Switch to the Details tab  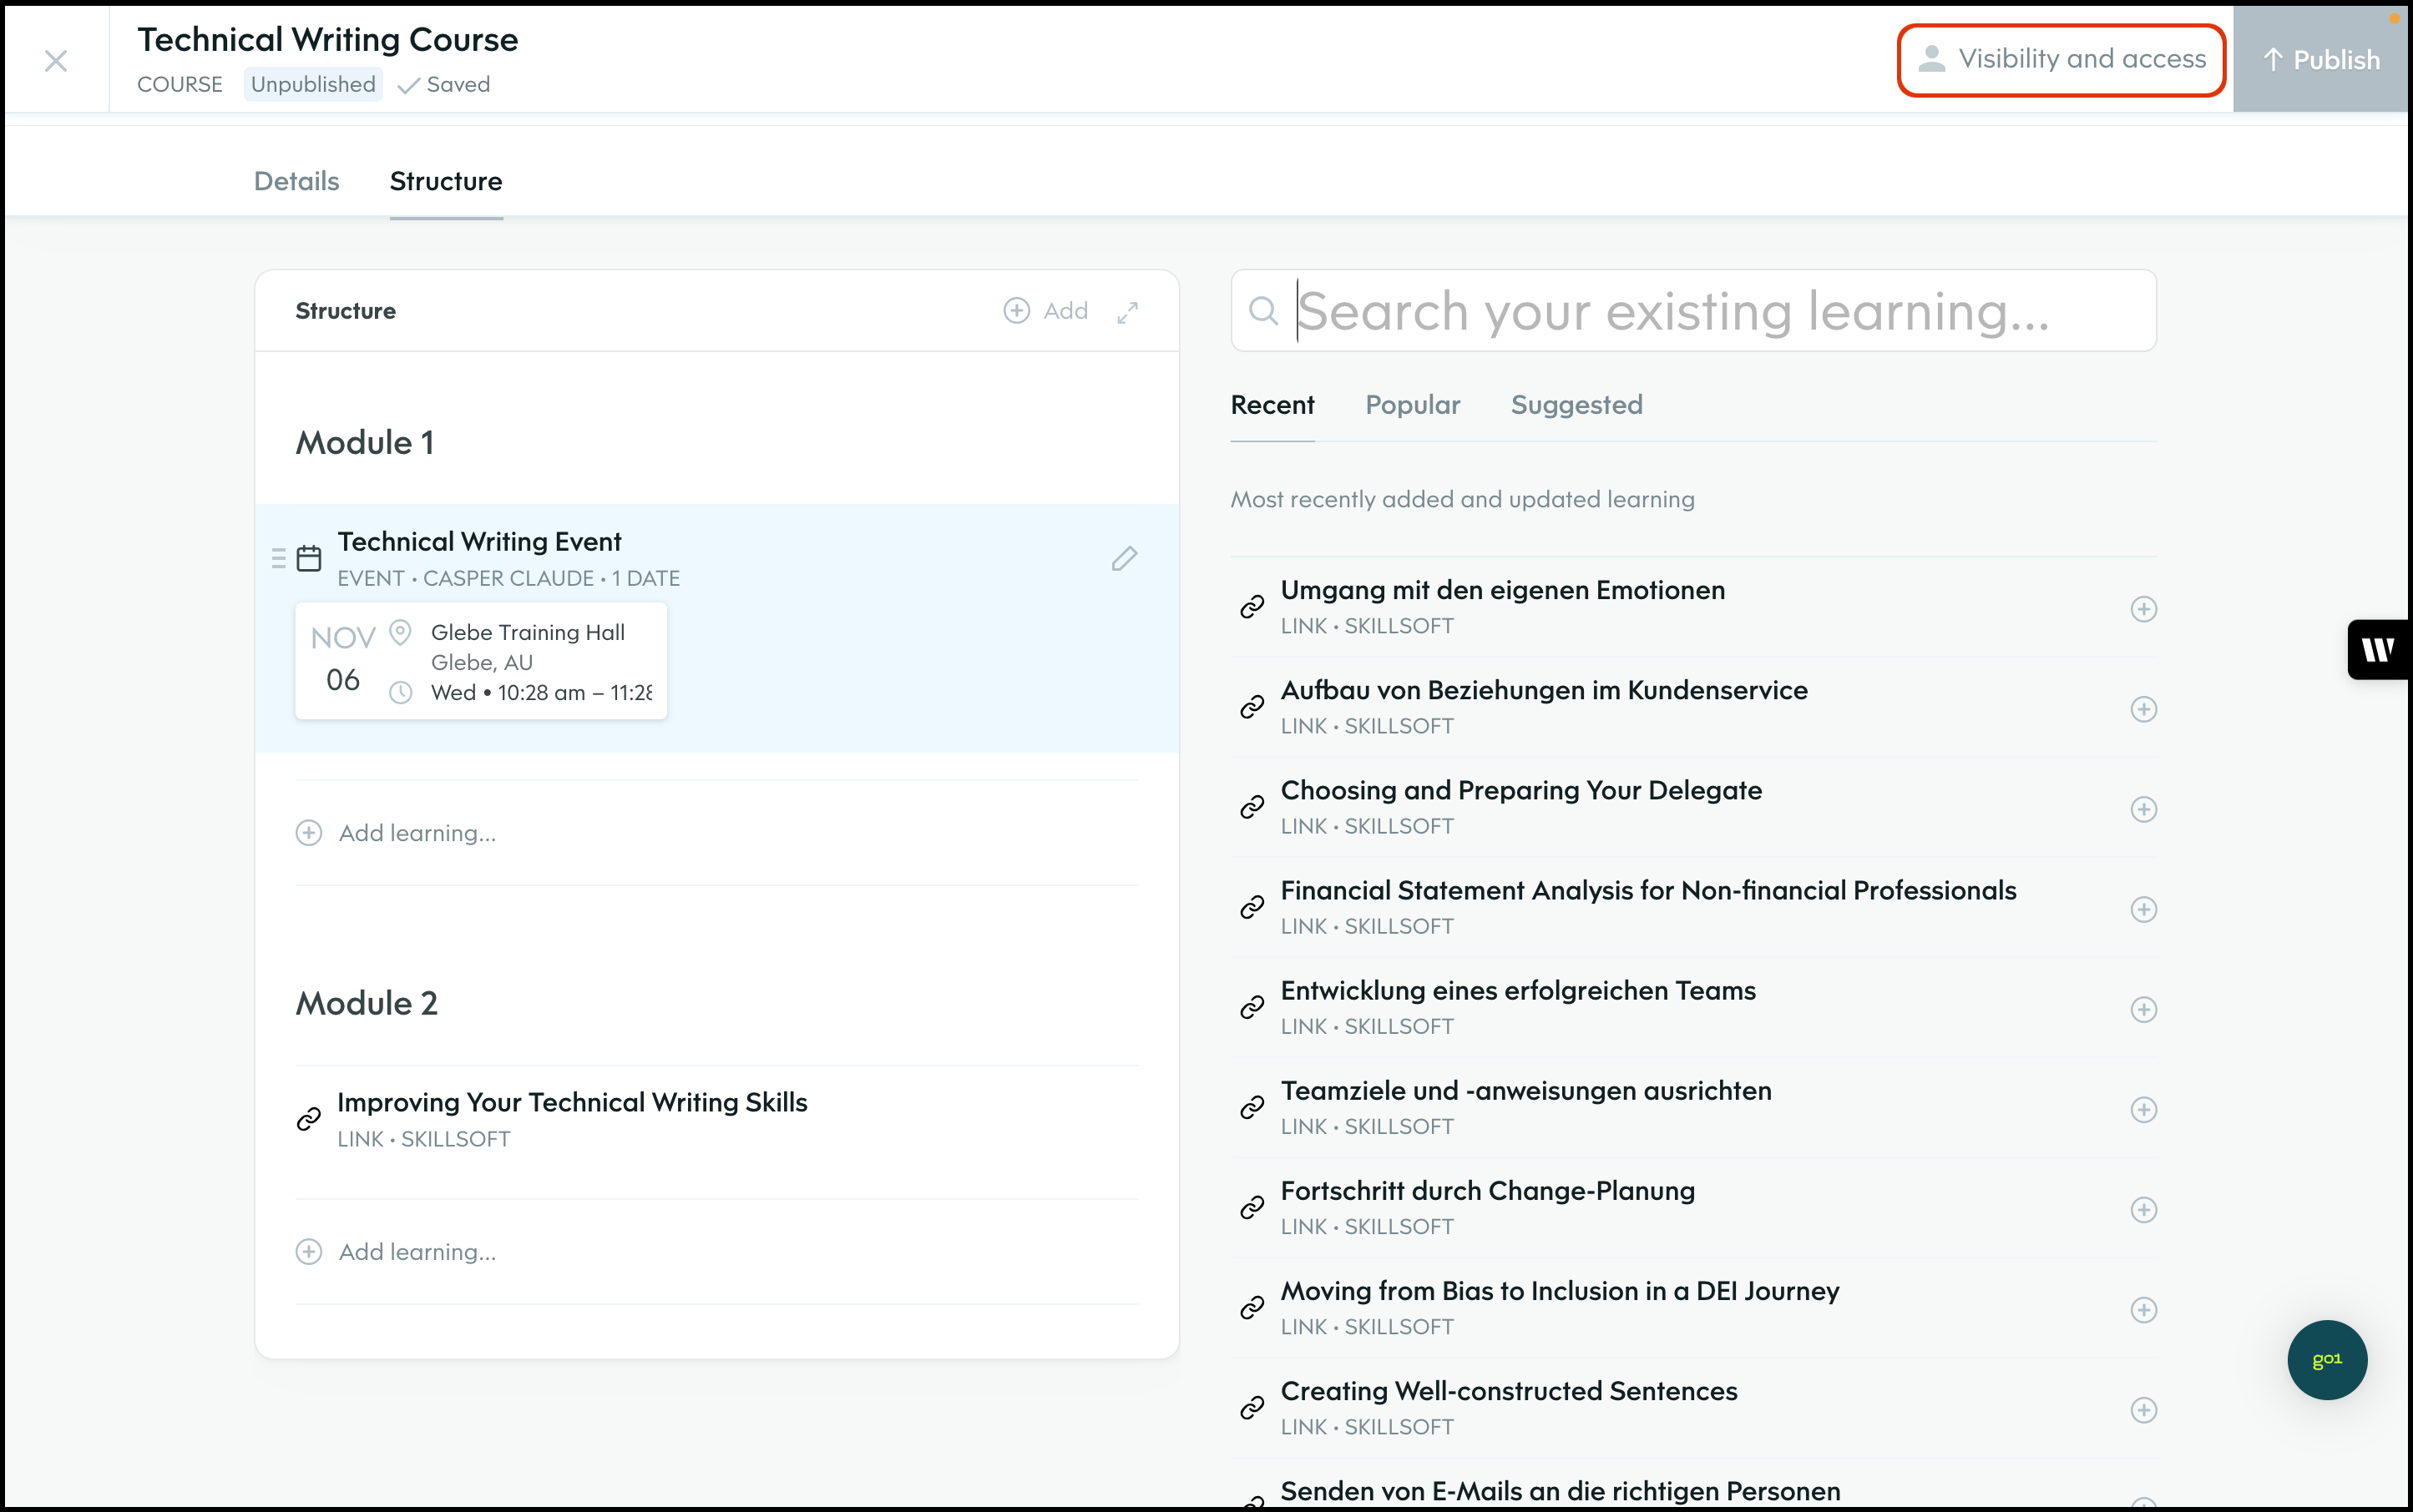pos(296,181)
